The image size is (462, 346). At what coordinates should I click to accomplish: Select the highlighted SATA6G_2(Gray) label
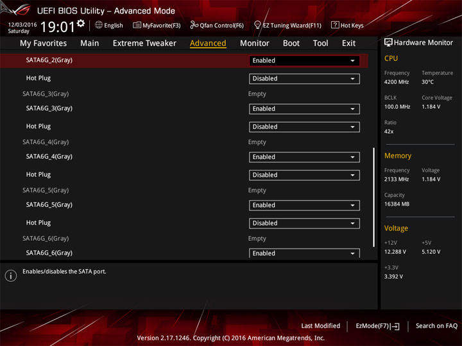49,60
